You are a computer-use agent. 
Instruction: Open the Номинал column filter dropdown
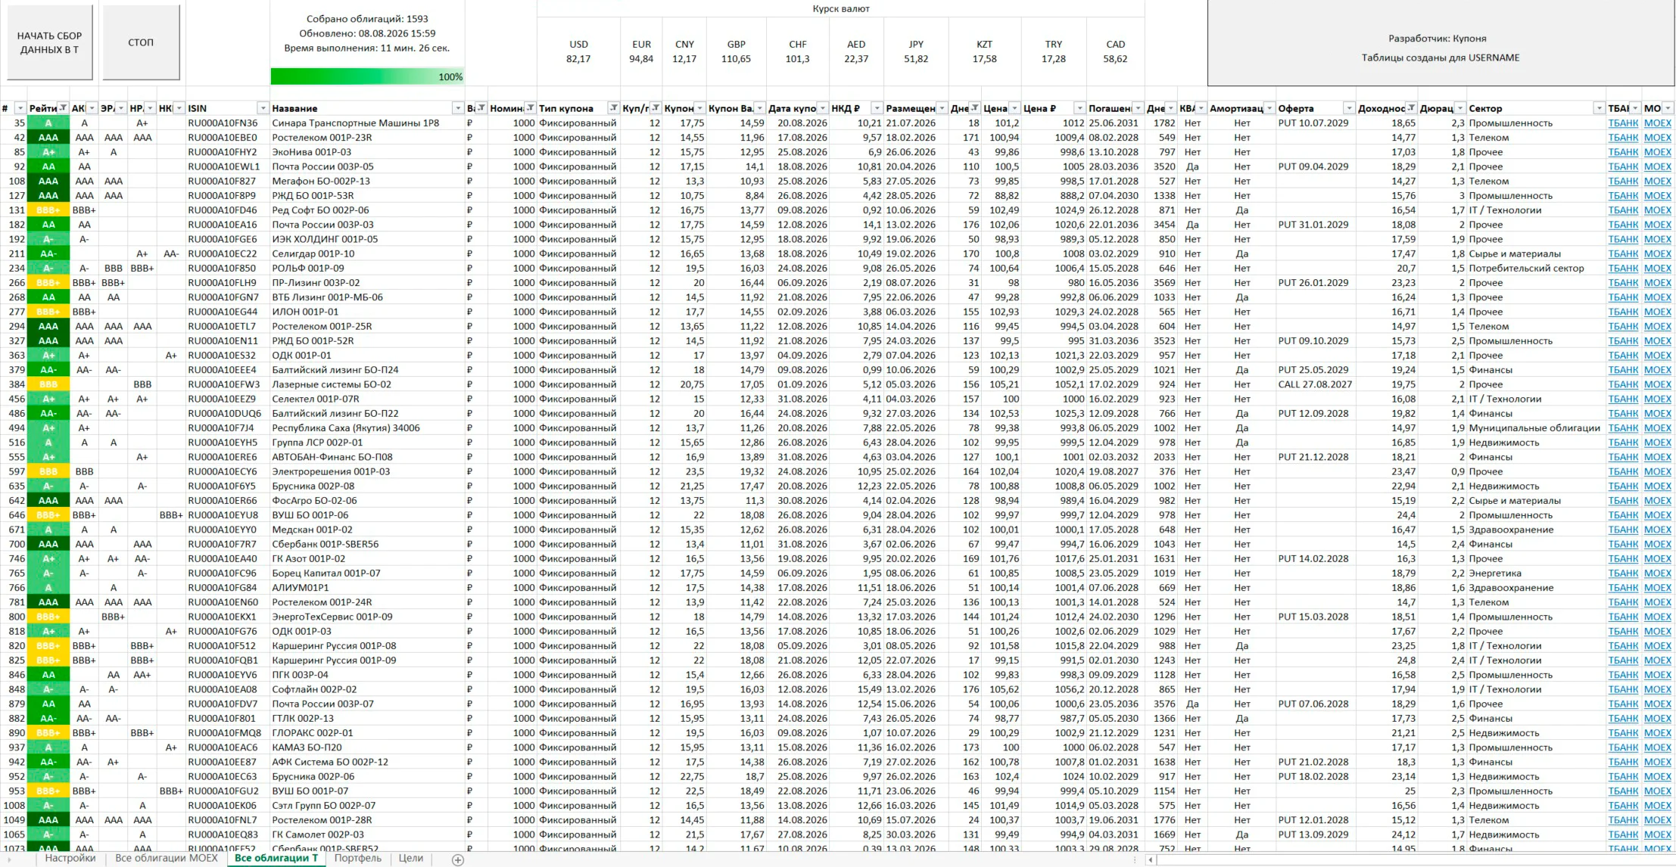coord(531,109)
